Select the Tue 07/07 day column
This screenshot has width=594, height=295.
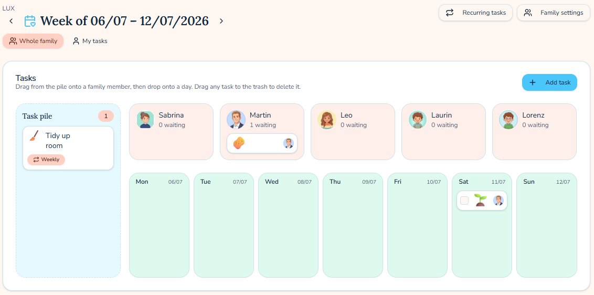(x=224, y=225)
